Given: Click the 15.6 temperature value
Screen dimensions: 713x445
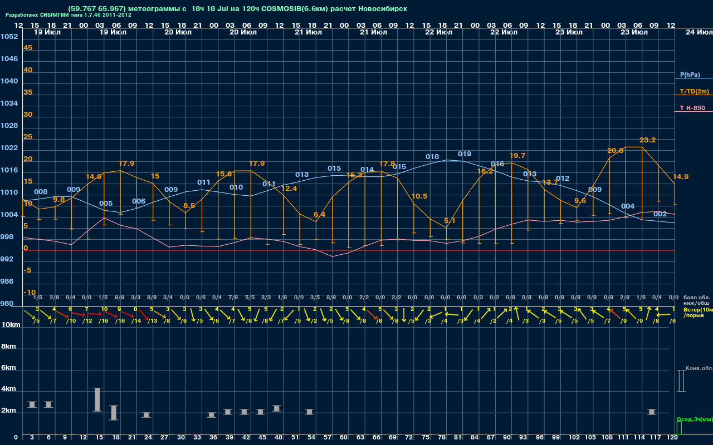Looking at the screenshot, I should [x=224, y=174].
